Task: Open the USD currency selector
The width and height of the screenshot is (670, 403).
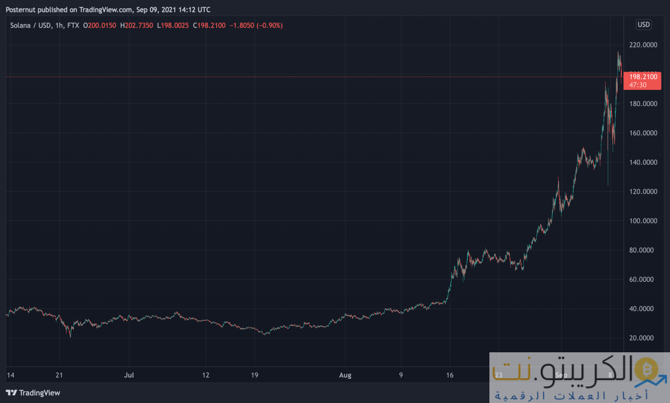Action: 643,25
